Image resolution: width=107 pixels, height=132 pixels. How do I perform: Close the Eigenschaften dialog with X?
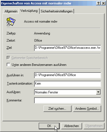pyautogui.click(x=103, y=3)
